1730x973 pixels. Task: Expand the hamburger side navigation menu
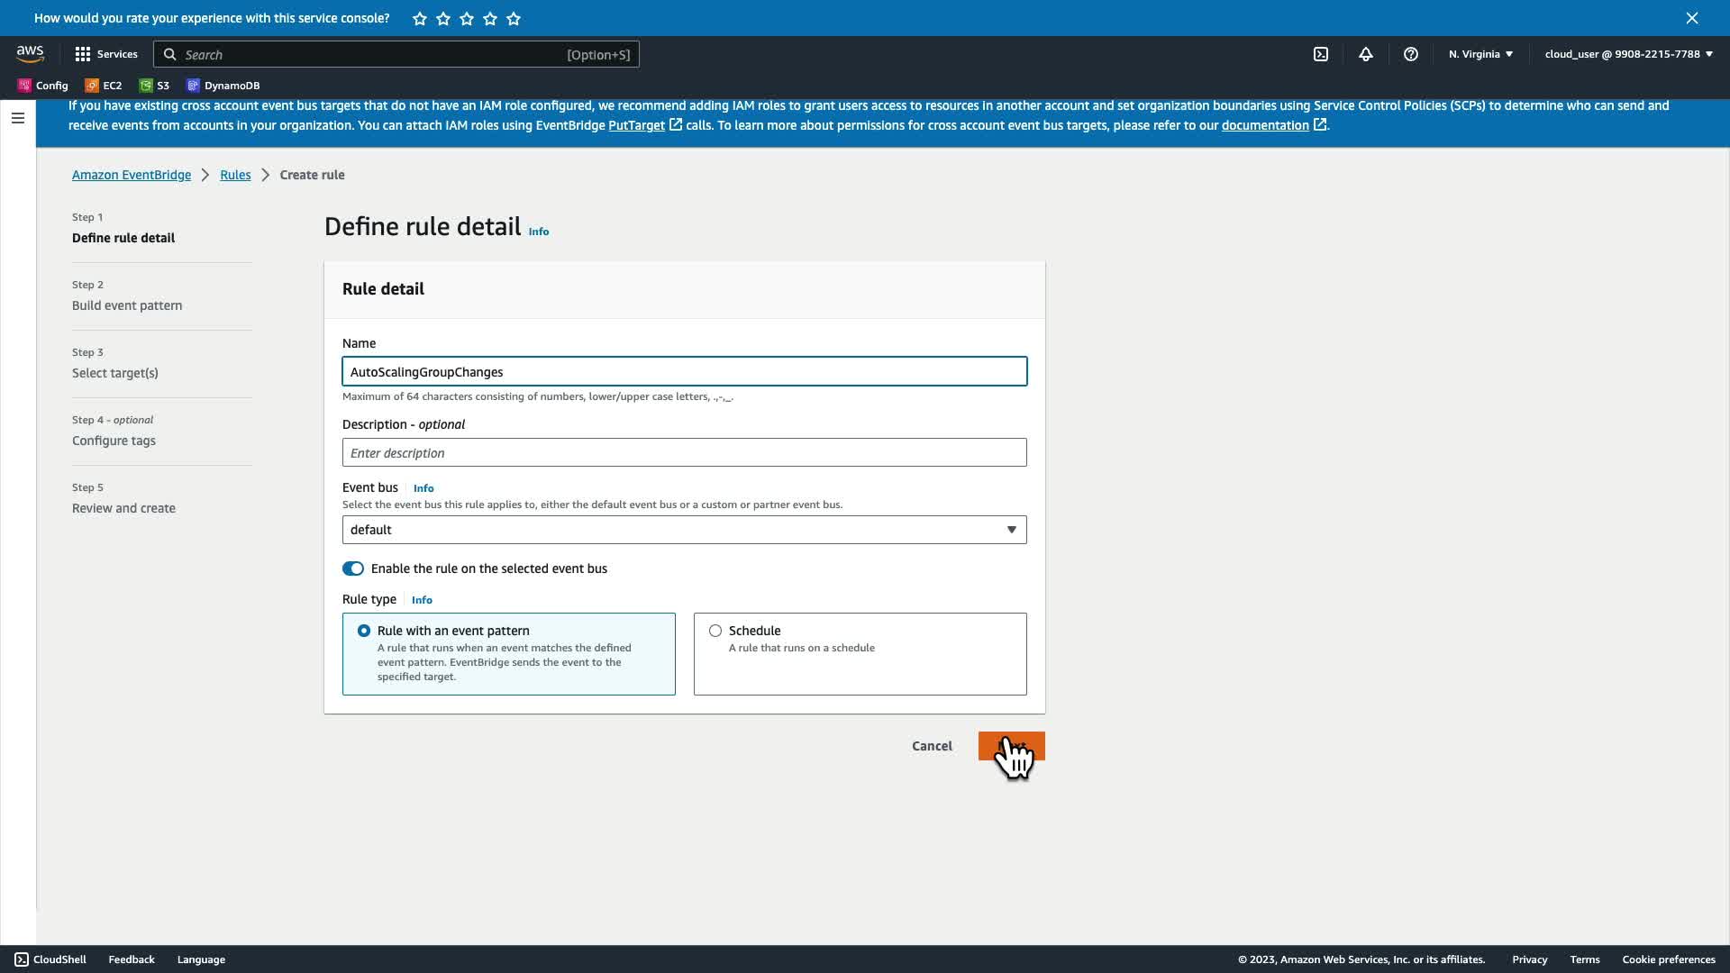pos(17,118)
